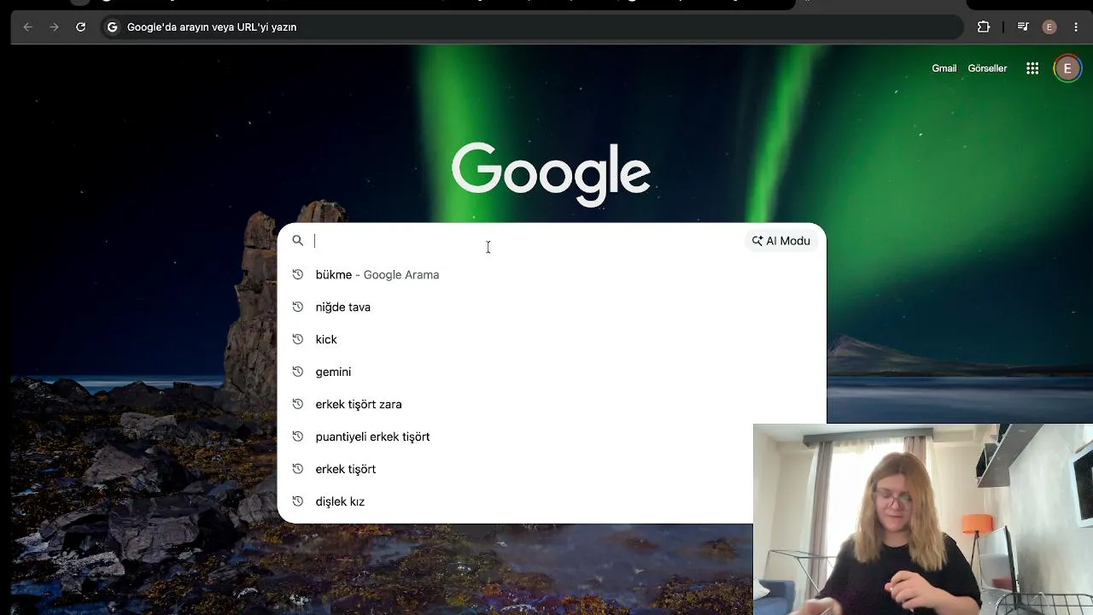Open the Google apps grid
Viewport: 1093px width, 615px height.
(x=1032, y=68)
